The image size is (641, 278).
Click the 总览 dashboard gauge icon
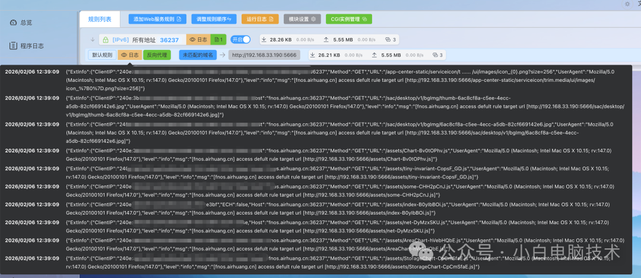click(x=13, y=23)
